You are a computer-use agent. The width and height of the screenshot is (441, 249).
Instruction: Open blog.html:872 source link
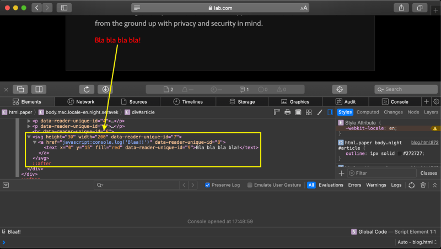pos(424,143)
